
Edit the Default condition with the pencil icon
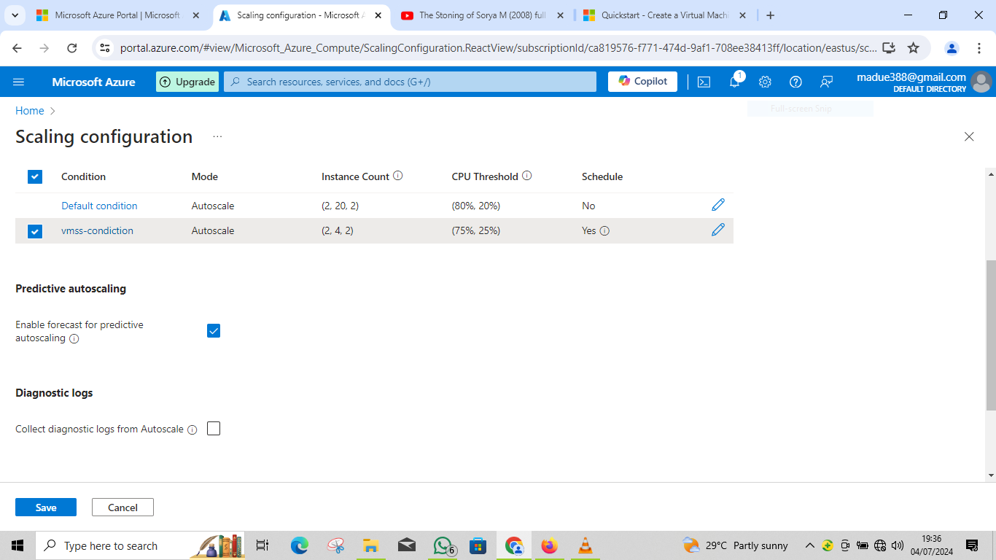click(x=718, y=205)
